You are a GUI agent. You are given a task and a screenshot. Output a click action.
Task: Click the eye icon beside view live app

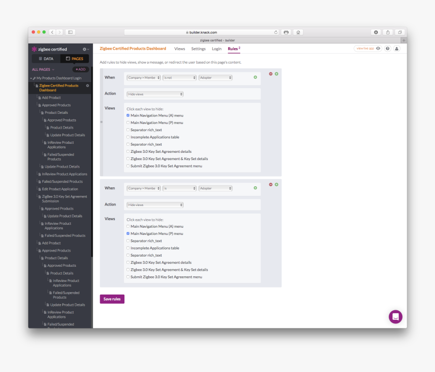(378, 49)
